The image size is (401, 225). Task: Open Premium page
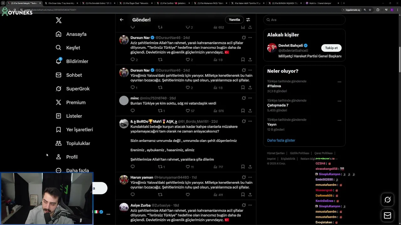tap(70, 102)
